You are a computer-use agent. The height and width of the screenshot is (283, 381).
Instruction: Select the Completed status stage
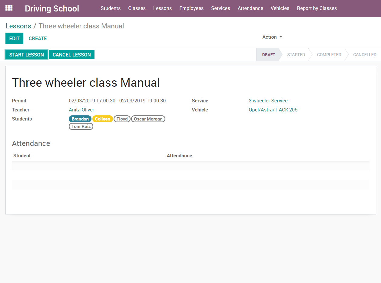(x=329, y=55)
